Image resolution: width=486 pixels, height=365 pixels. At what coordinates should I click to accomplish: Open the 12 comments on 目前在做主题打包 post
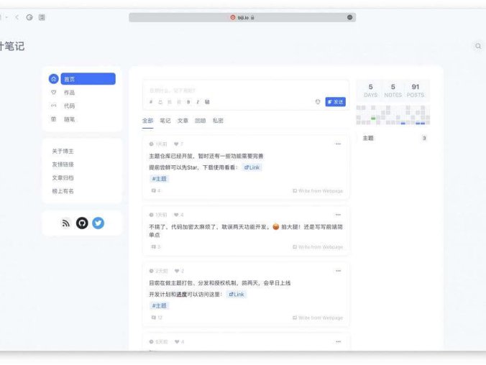pyautogui.click(x=157, y=318)
